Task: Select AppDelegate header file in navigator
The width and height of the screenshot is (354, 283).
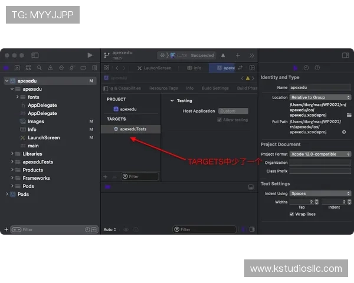Action: (42, 106)
